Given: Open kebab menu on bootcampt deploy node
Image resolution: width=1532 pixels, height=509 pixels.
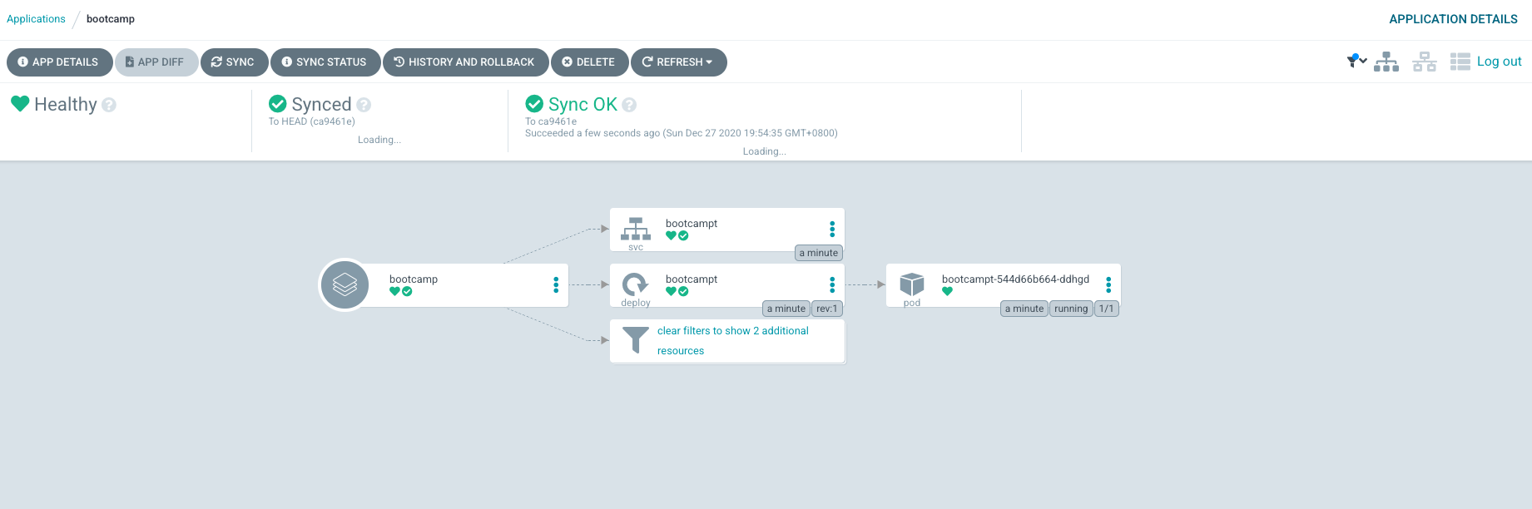Looking at the screenshot, I should tap(832, 285).
